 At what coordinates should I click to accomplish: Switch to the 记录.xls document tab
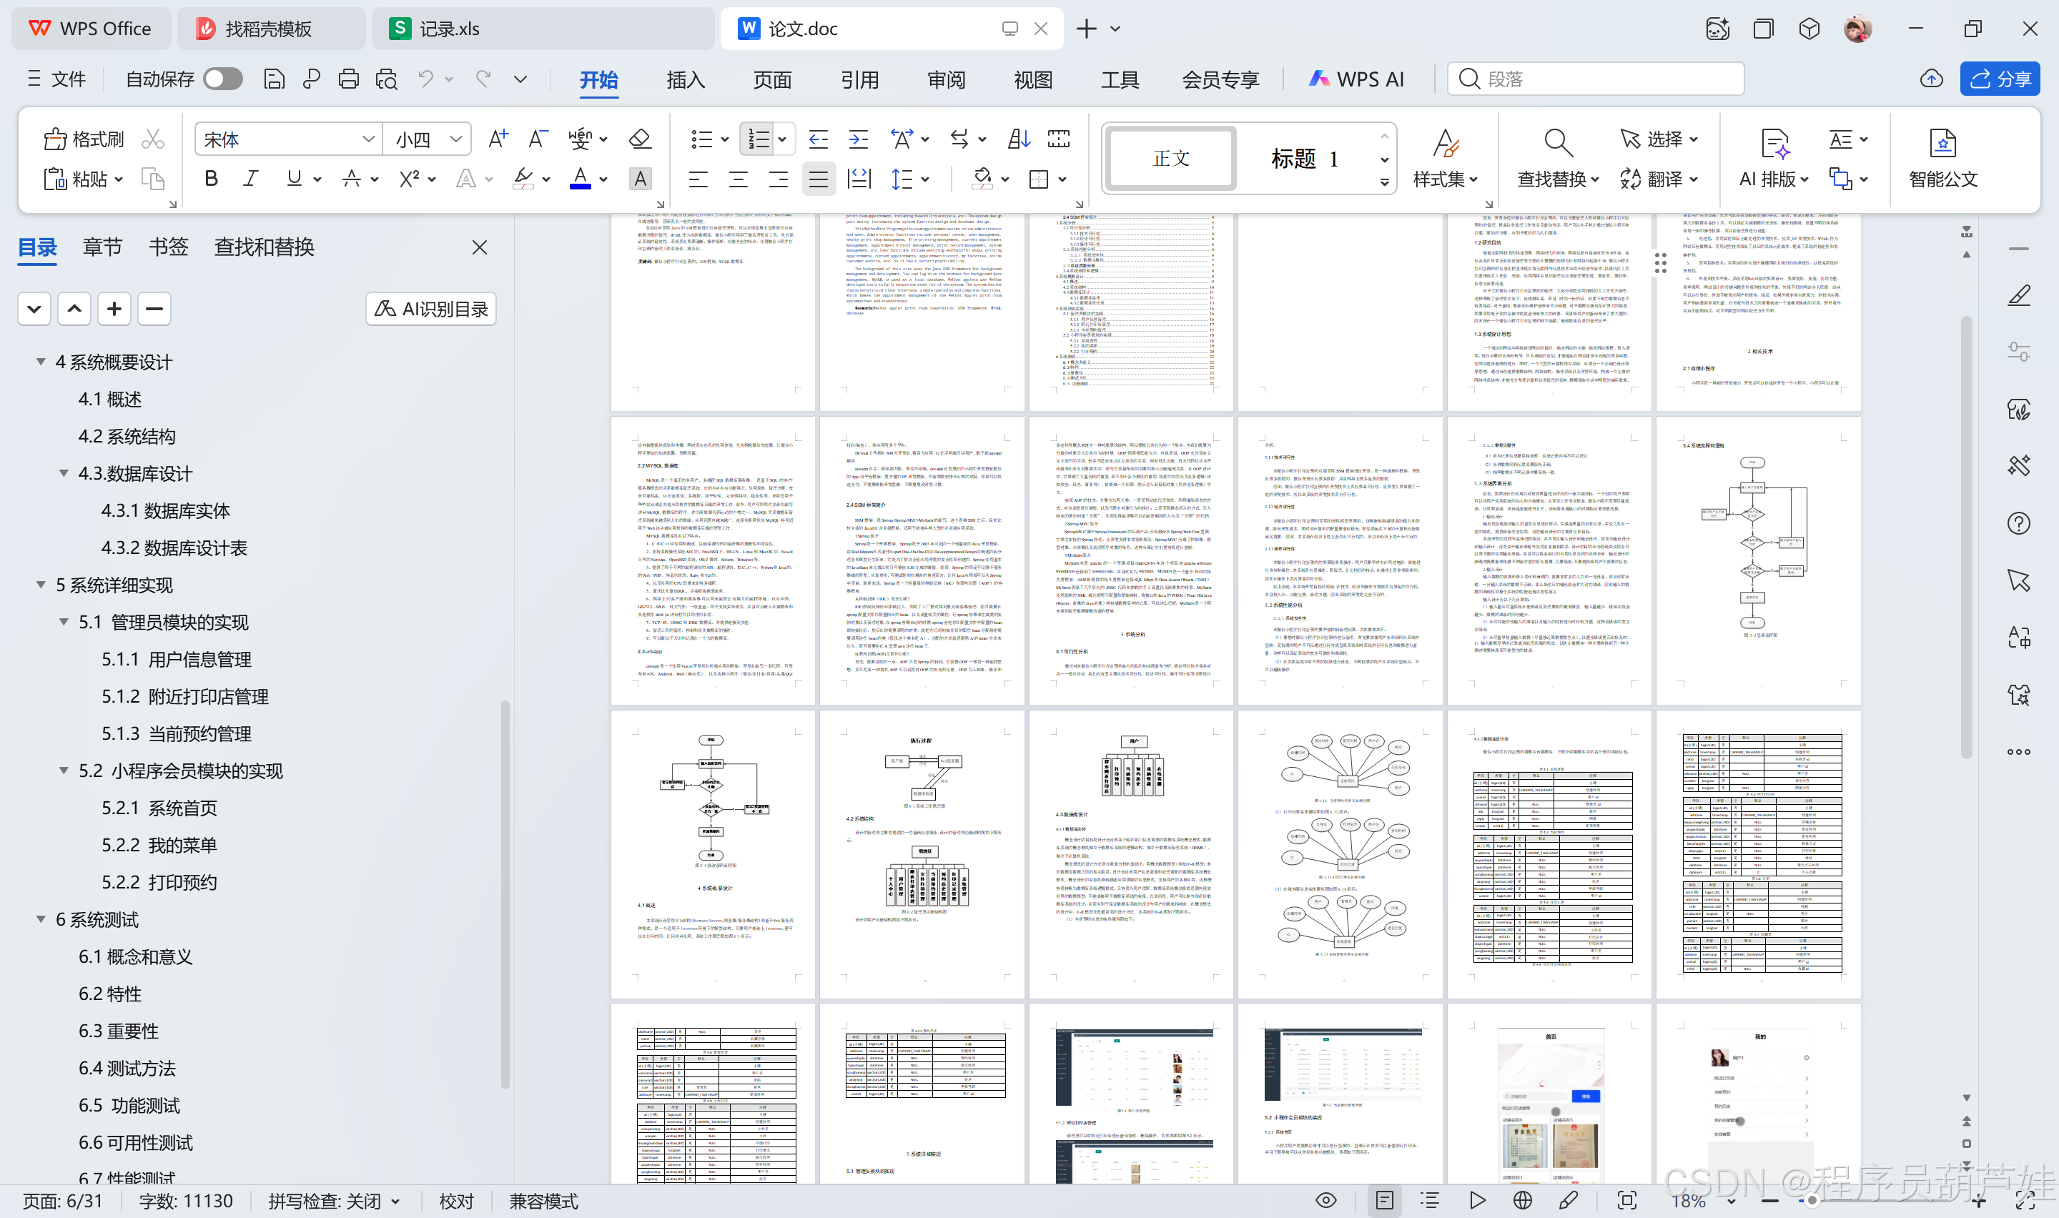click(543, 29)
